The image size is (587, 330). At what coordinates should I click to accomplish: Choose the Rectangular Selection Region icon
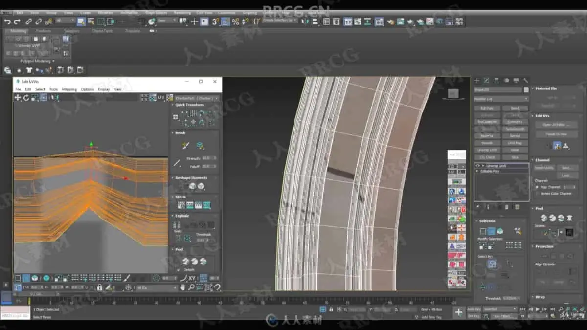tap(101, 22)
